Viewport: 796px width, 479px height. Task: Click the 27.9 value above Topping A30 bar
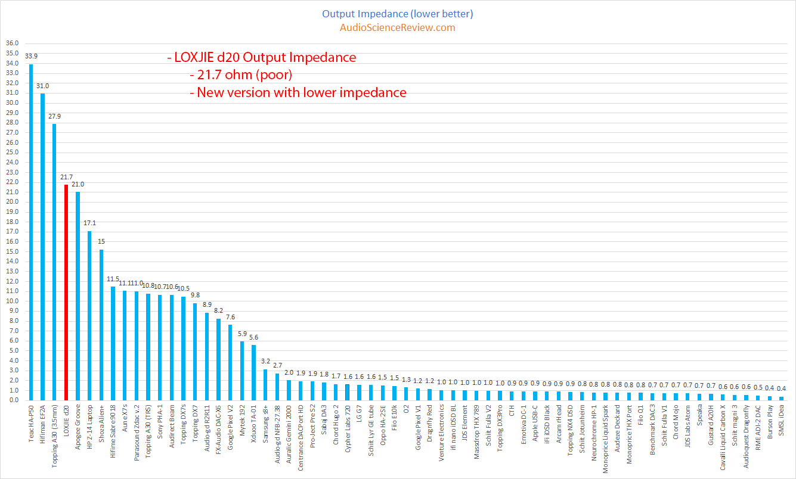pyautogui.click(x=55, y=116)
